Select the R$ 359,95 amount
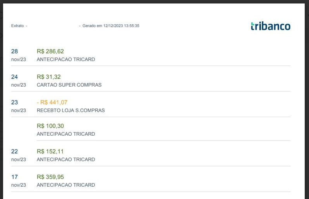This screenshot has width=309, height=199. pyautogui.click(x=50, y=177)
